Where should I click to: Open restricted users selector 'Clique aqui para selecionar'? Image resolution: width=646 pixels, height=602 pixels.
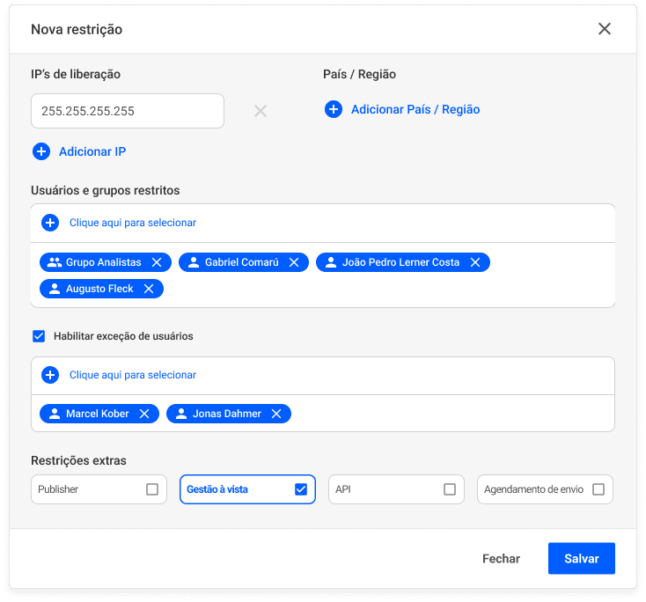pos(132,223)
